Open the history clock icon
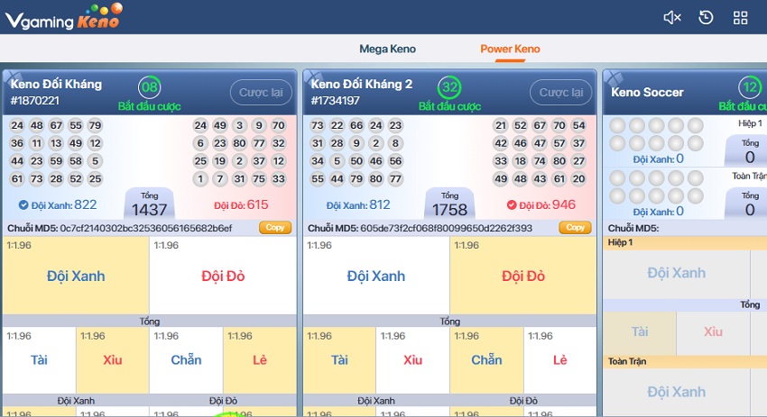The width and height of the screenshot is (767, 417). 706,18
